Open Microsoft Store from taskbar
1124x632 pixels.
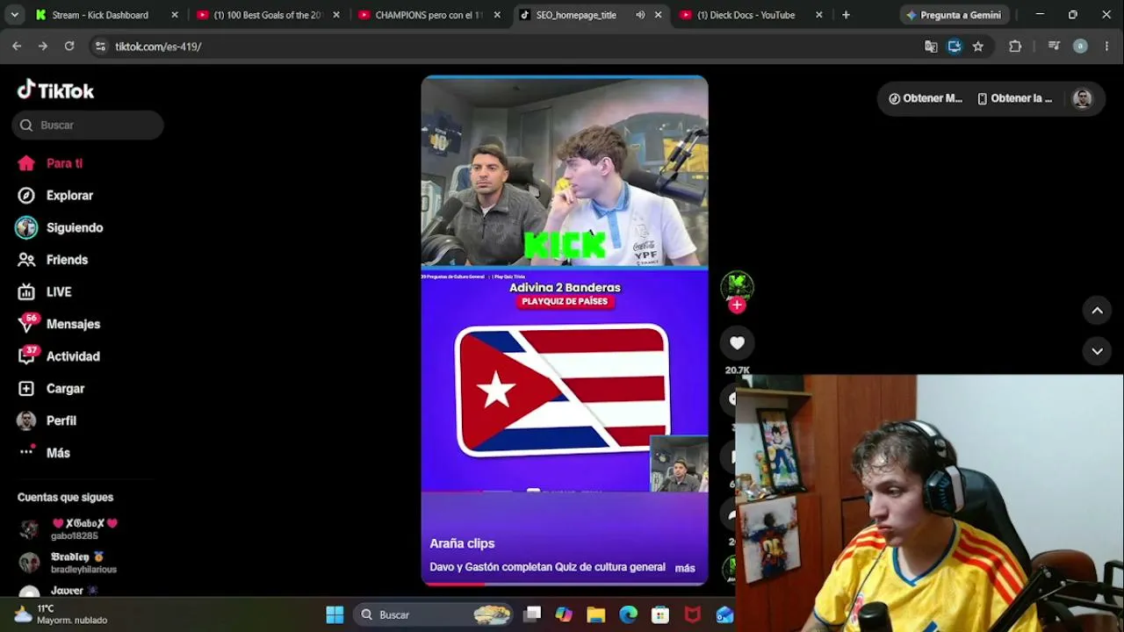coord(660,614)
